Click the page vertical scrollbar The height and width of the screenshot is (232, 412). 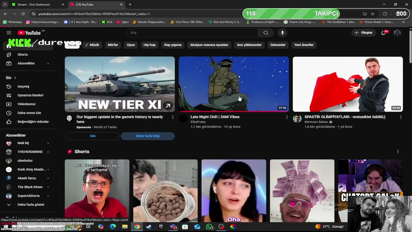[x=410, y=47]
